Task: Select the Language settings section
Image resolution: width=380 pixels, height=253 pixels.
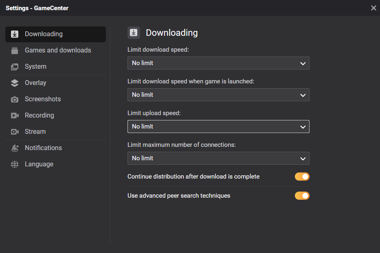Action: pos(39,164)
